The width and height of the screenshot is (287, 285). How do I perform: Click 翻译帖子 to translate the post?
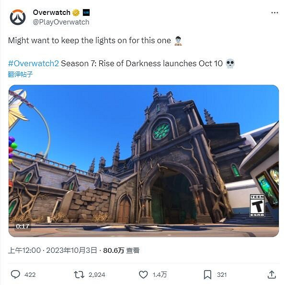pyautogui.click(x=20, y=74)
